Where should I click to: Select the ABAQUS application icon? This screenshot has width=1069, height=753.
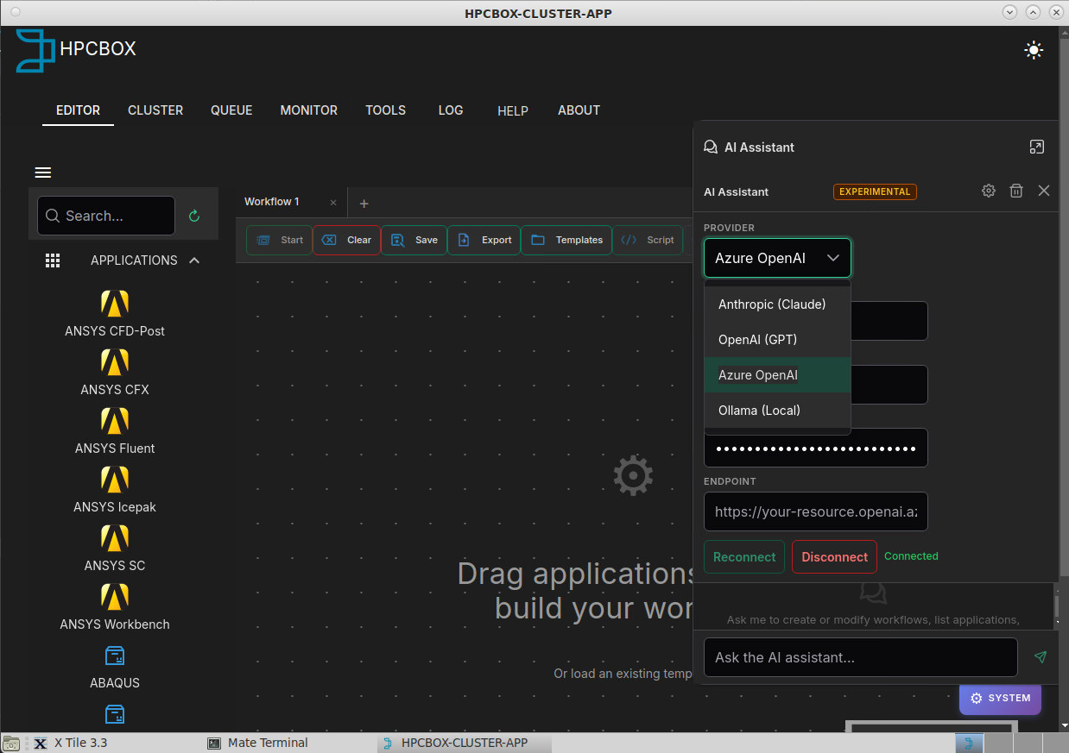115,656
